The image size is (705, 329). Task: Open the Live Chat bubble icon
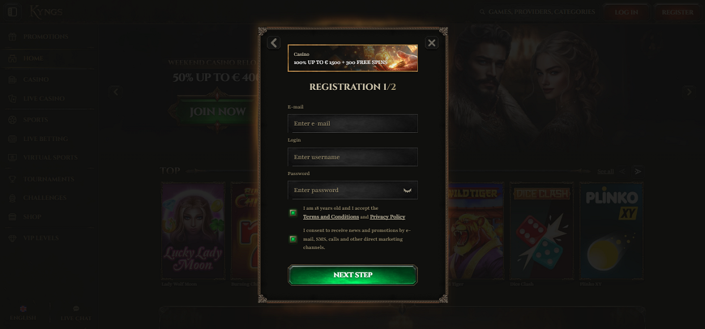[76, 308]
